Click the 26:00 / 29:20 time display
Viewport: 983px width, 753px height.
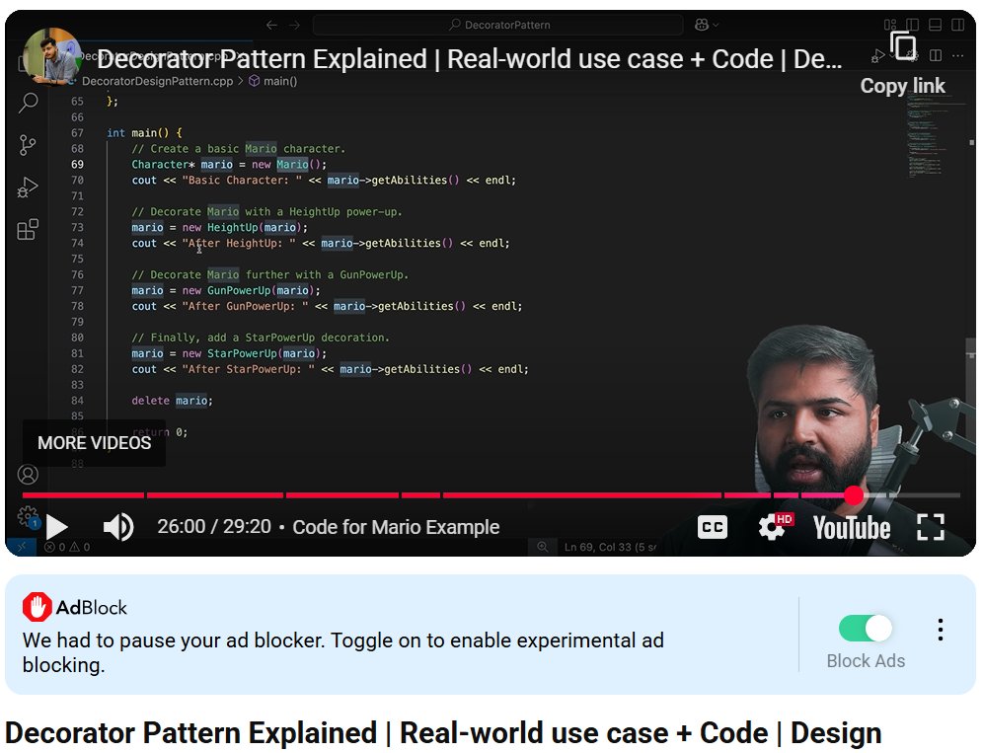[x=214, y=527]
